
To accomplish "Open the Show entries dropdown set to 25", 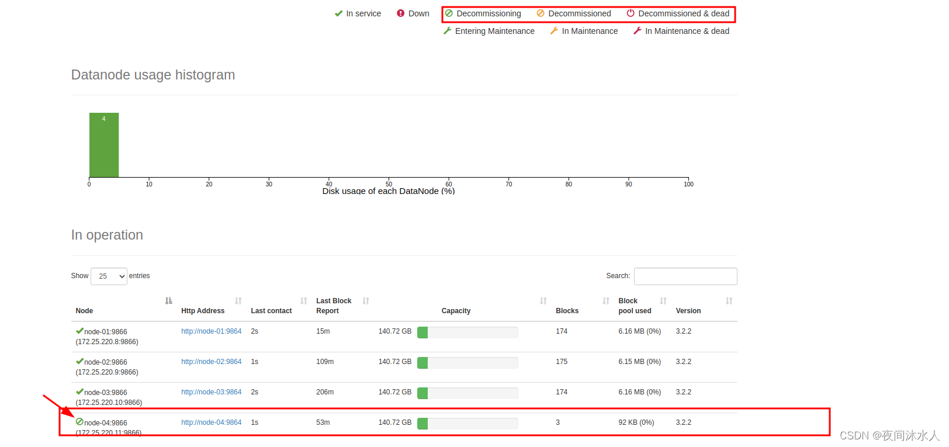I will [109, 276].
